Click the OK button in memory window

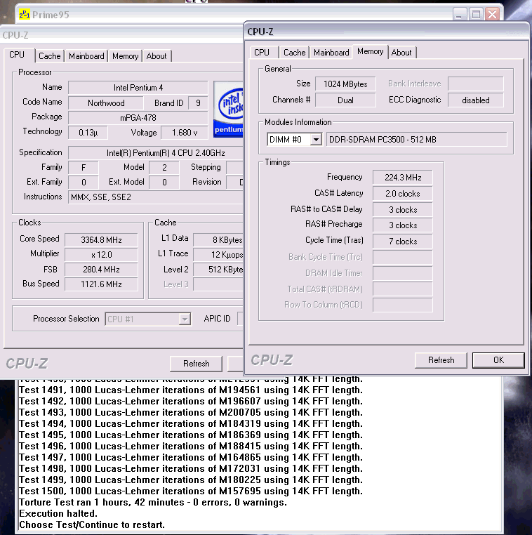pos(498,360)
